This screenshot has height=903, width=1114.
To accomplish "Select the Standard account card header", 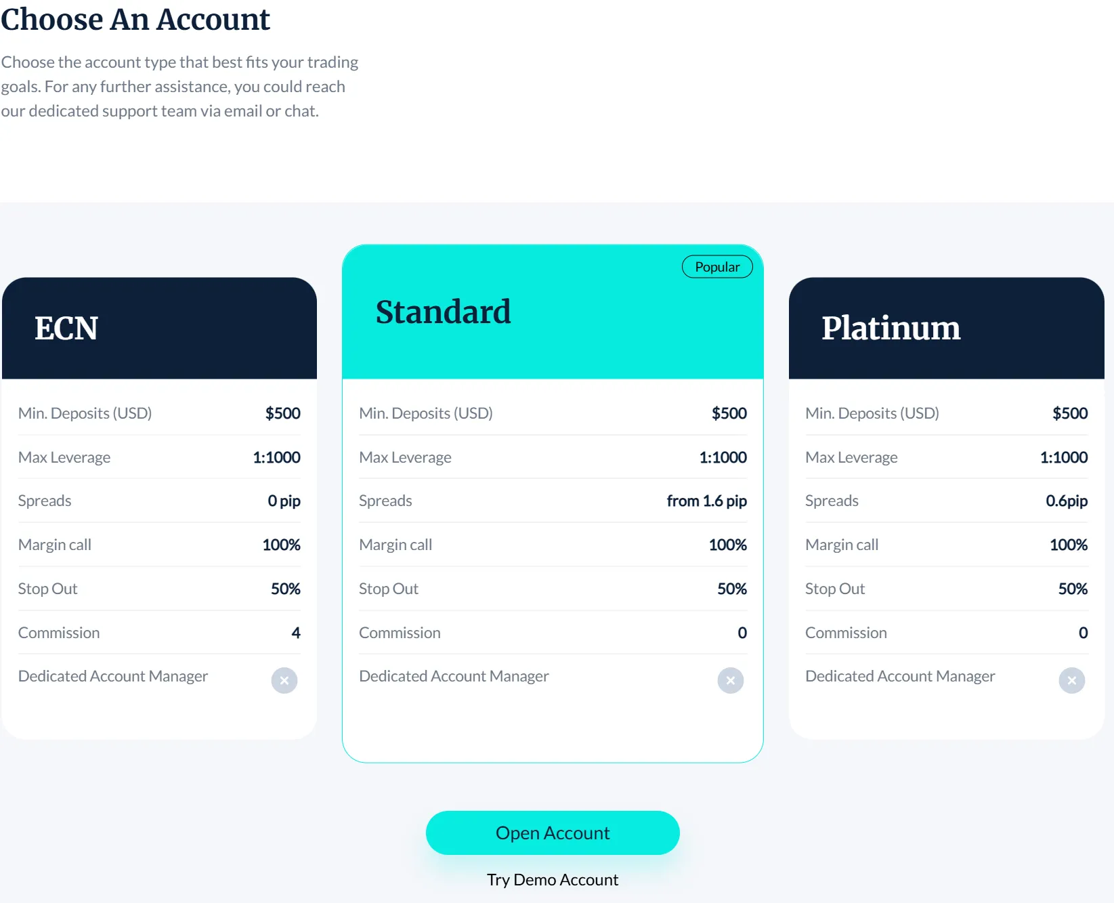I will tap(553, 312).
